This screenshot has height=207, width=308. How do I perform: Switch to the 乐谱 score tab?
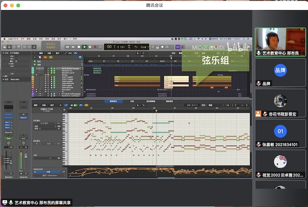pos(132,102)
